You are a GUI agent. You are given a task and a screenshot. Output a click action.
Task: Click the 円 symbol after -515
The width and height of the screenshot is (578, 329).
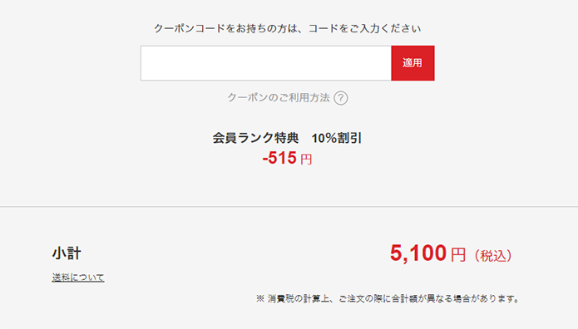[306, 160]
